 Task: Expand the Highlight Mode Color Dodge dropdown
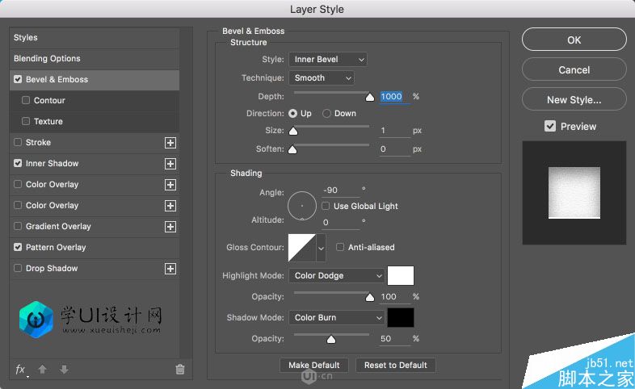coord(337,276)
